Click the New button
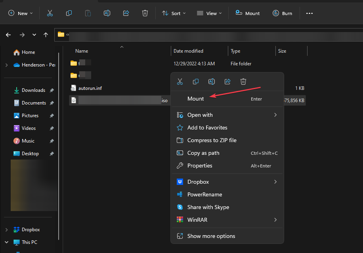This screenshot has width=363, height=253. click(x=21, y=13)
